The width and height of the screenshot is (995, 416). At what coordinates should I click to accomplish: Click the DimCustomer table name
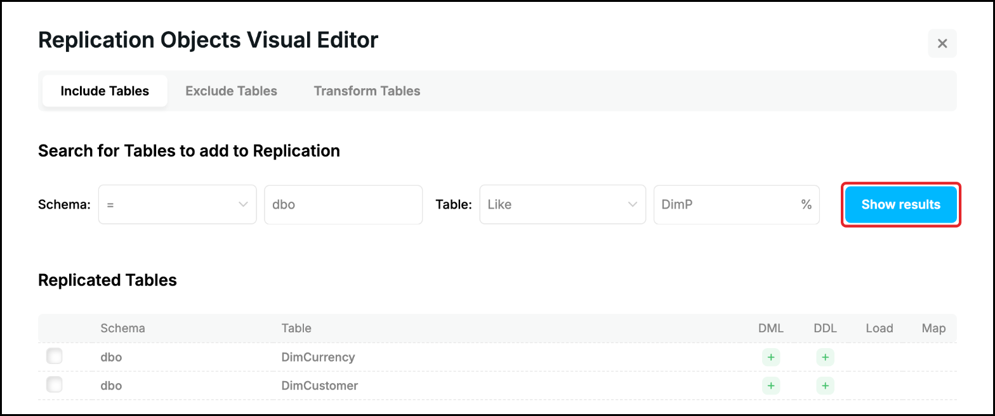320,385
